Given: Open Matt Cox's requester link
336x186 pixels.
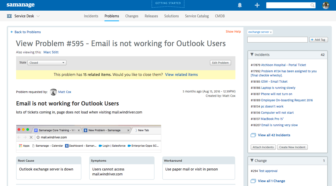Looking at the screenshot, I should point(65,92).
